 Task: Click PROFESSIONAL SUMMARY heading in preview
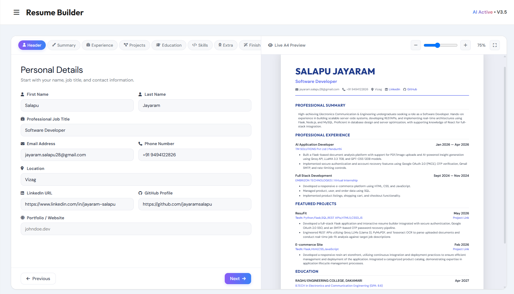point(320,105)
